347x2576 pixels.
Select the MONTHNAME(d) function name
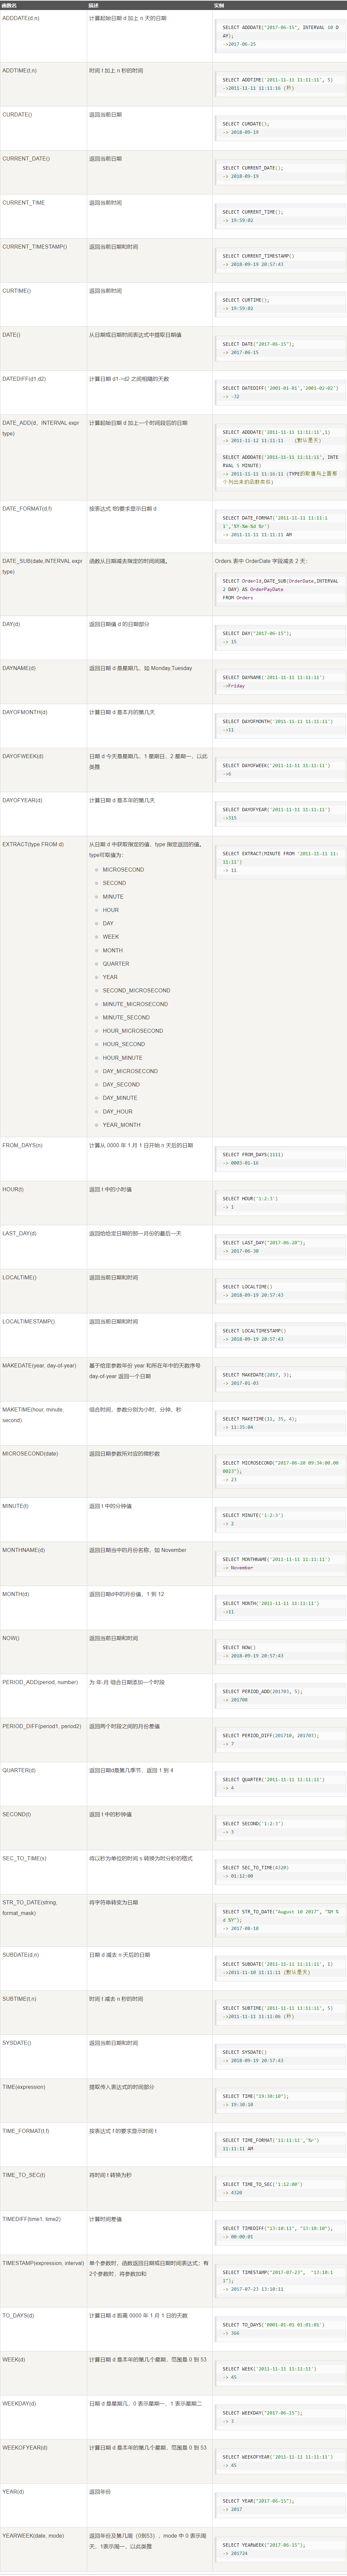23,1550
